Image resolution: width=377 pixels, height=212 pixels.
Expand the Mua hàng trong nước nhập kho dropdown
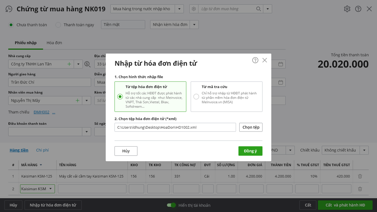(179, 9)
